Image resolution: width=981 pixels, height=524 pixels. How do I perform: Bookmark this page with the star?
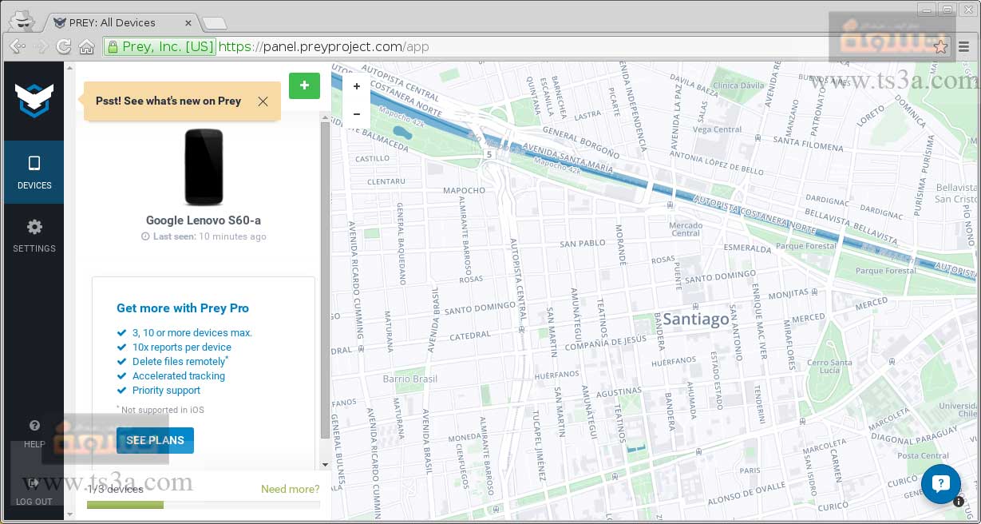[x=941, y=47]
